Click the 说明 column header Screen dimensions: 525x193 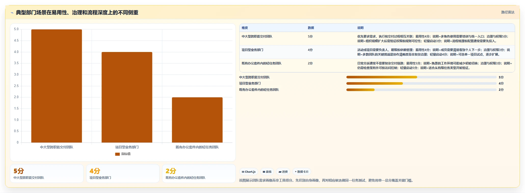tap(360, 28)
